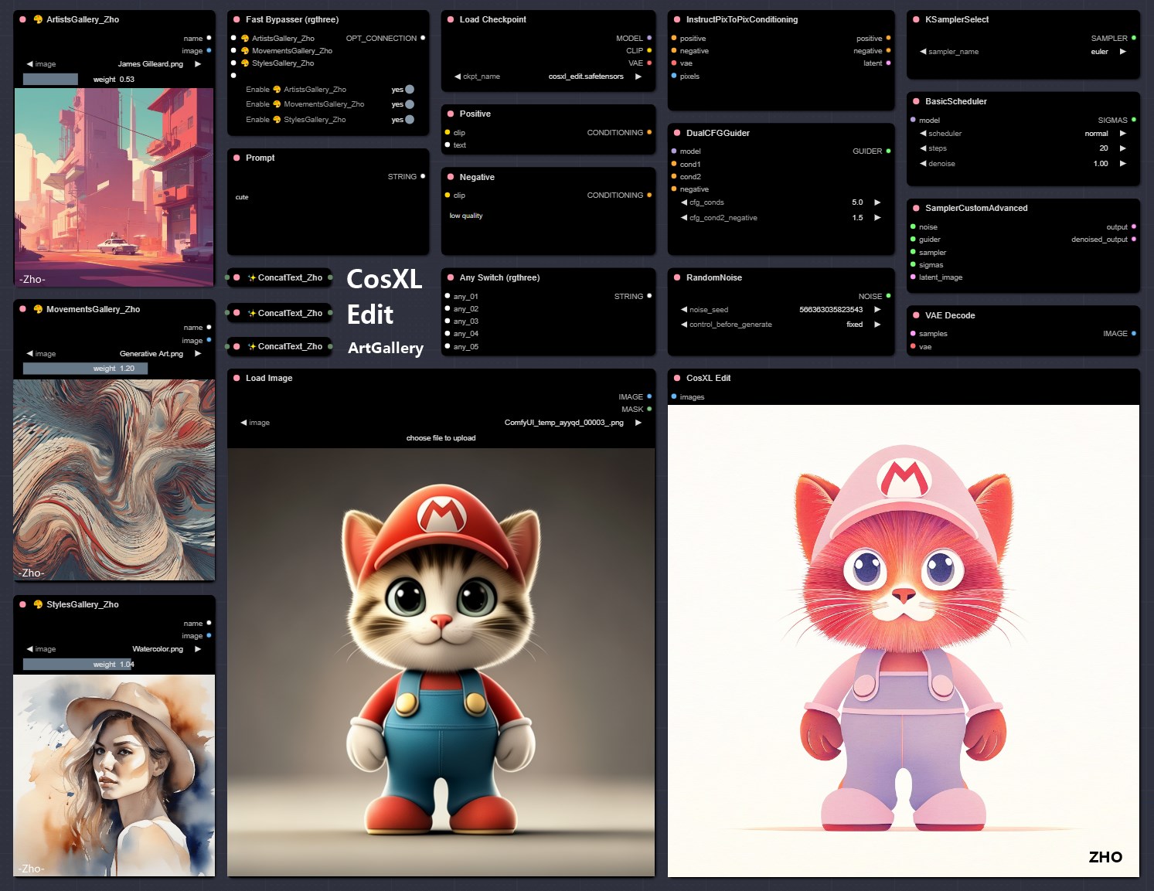Image resolution: width=1154 pixels, height=891 pixels.
Task: Click the ArtistsGallery_Zho node palette icon
Action: point(37,19)
